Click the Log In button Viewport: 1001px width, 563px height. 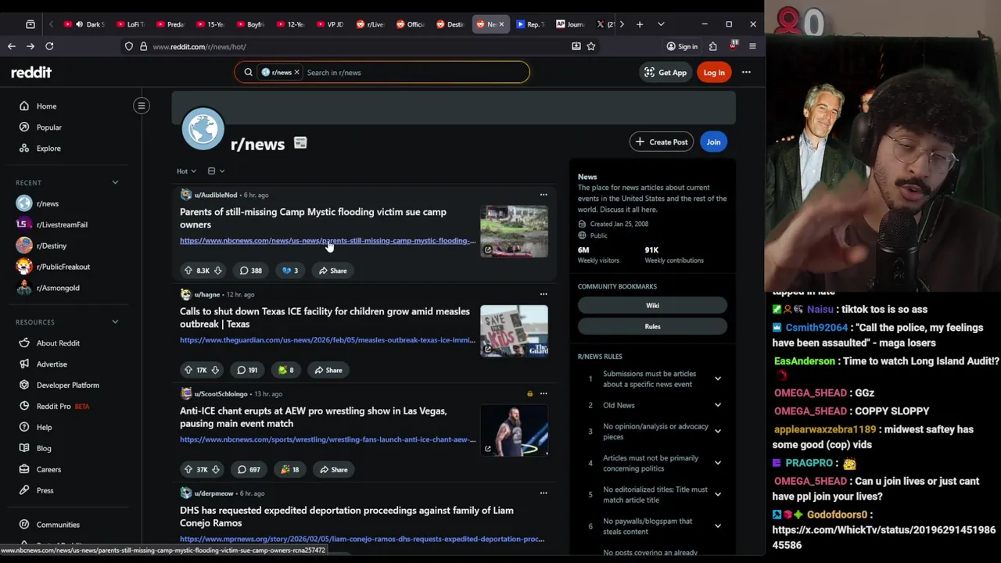pyautogui.click(x=714, y=73)
